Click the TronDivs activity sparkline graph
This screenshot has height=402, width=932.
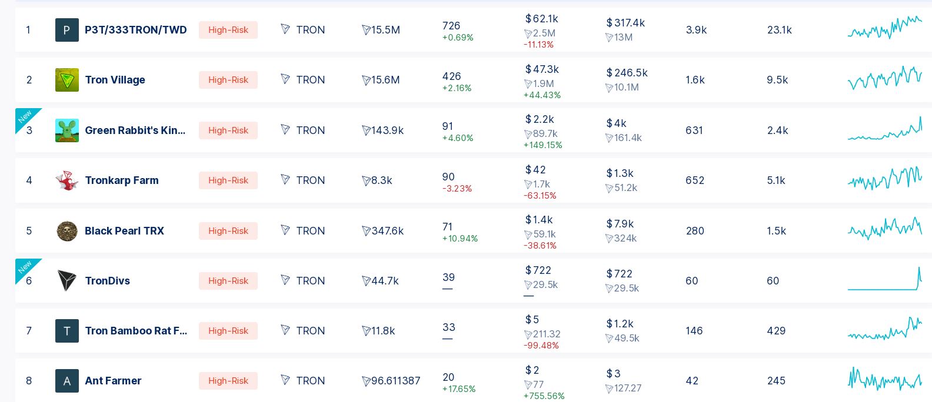[x=885, y=279]
